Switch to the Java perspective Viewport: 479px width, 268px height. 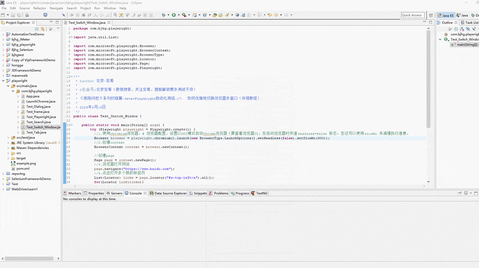(462, 15)
